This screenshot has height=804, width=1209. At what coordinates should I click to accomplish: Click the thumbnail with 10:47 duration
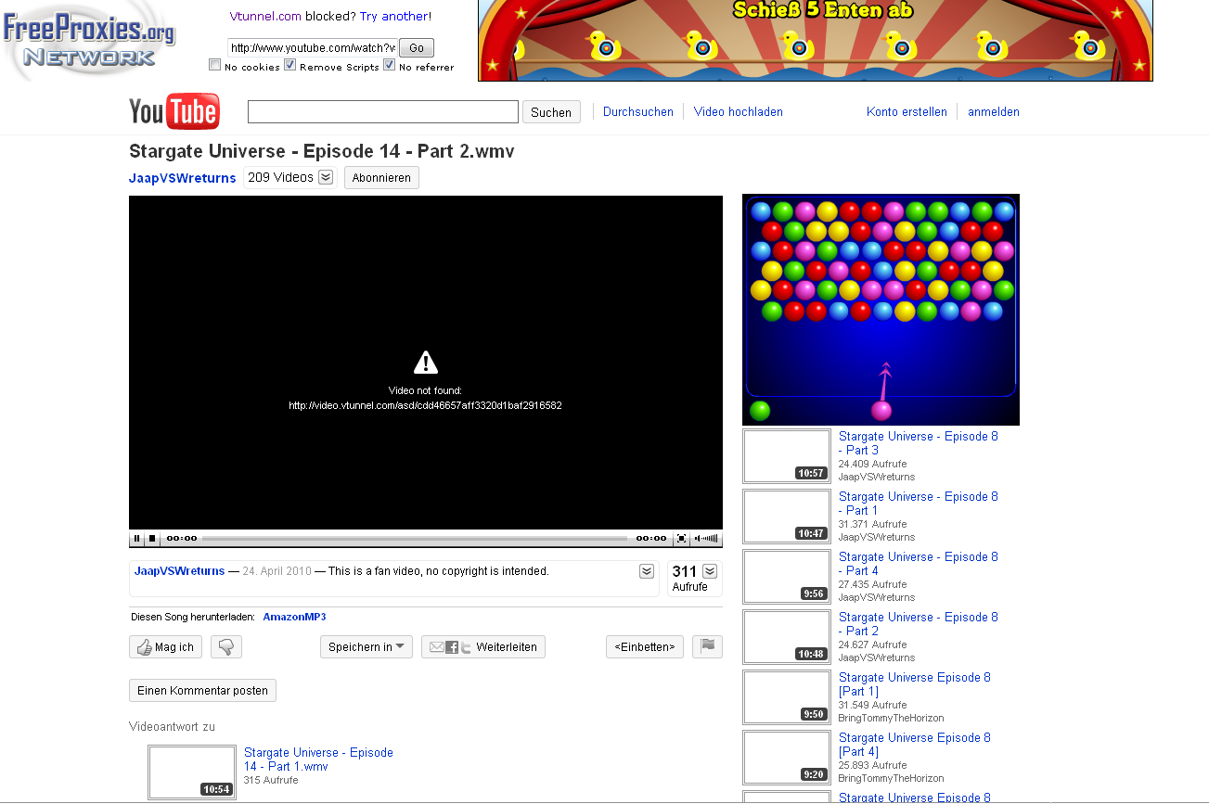(x=787, y=517)
